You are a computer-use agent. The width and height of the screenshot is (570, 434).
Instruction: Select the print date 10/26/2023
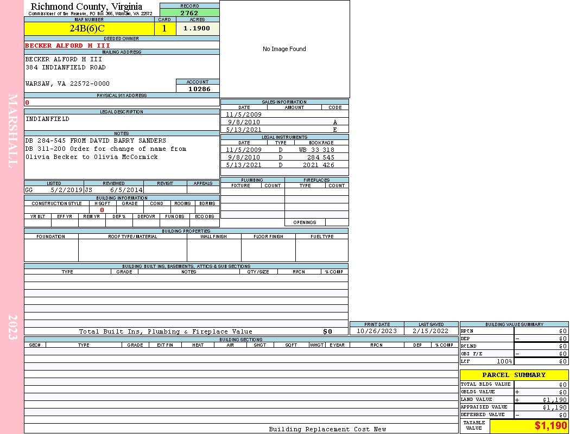[377, 331]
